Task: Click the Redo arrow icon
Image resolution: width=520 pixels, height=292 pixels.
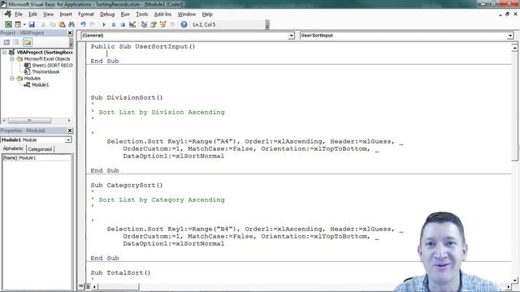Action: [93, 24]
